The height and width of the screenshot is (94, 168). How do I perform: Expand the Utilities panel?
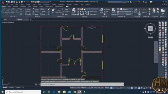pos(146,17)
